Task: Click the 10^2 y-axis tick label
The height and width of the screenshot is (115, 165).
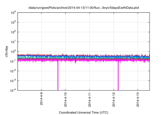Action: (13, 32)
